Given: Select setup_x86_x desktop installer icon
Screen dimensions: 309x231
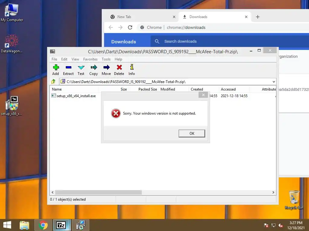Looking at the screenshot, I should (x=12, y=106).
